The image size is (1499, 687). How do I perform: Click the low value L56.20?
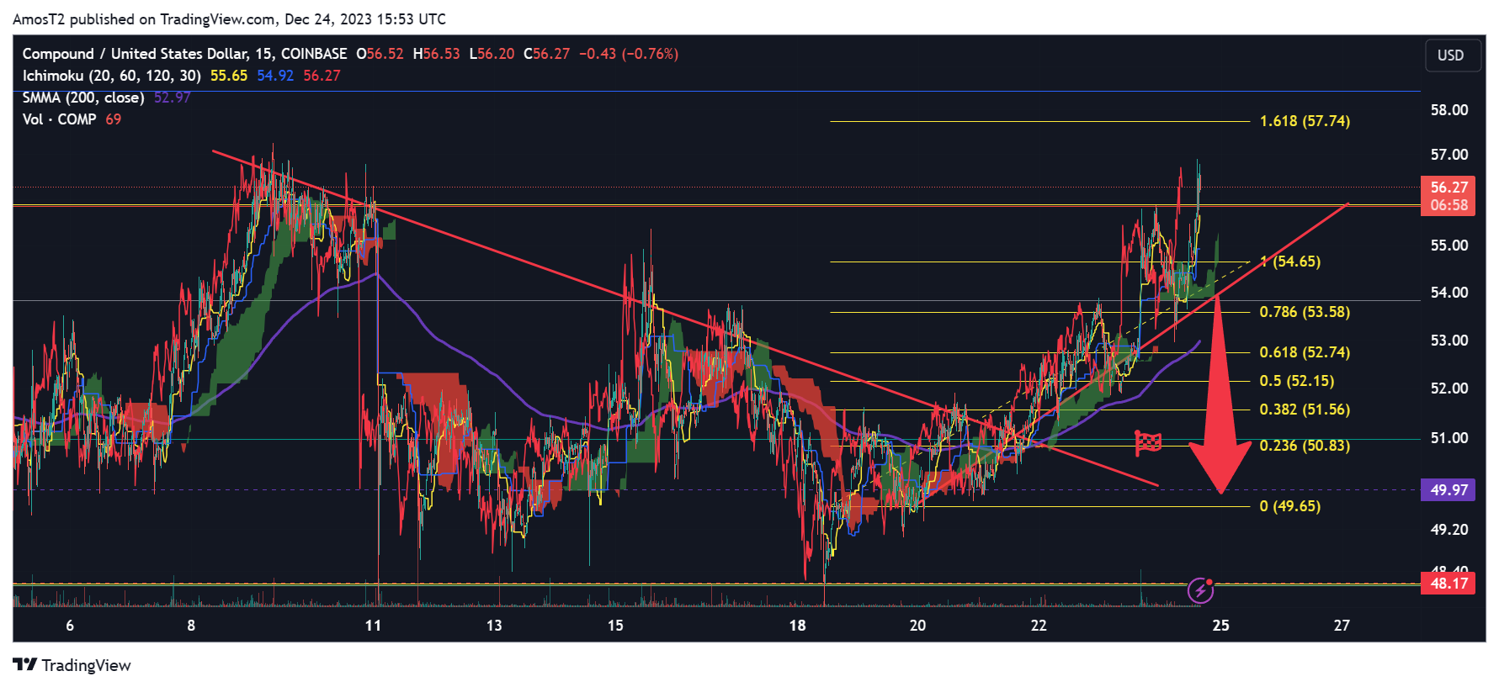[492, 54]
